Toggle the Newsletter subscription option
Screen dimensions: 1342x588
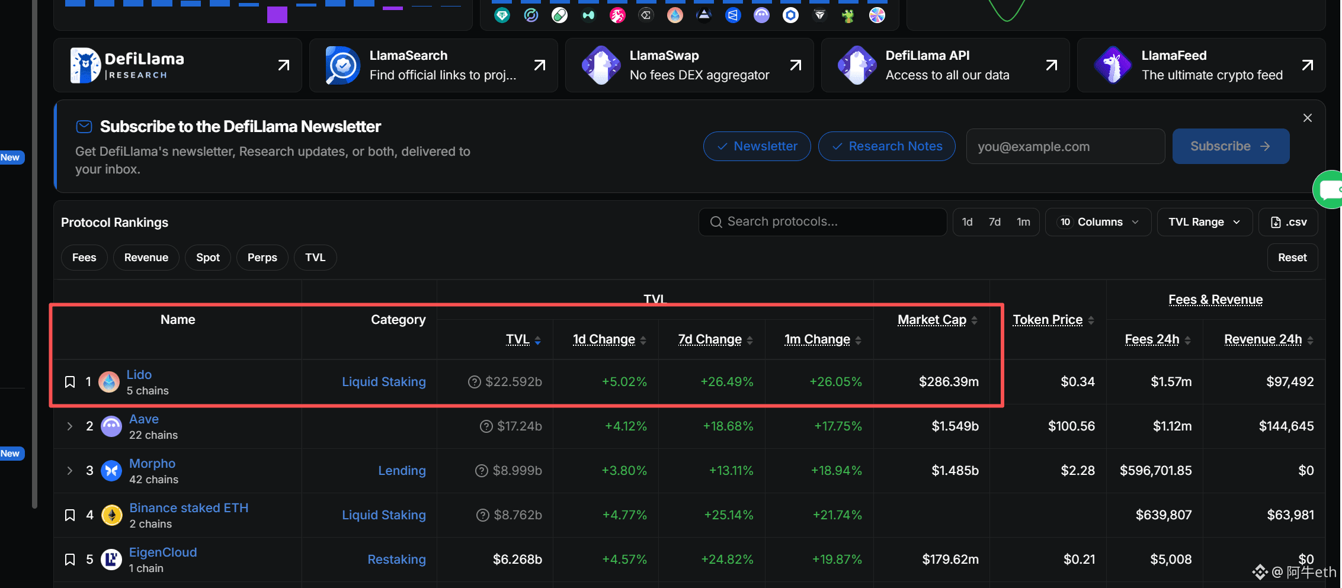(757, 146)
